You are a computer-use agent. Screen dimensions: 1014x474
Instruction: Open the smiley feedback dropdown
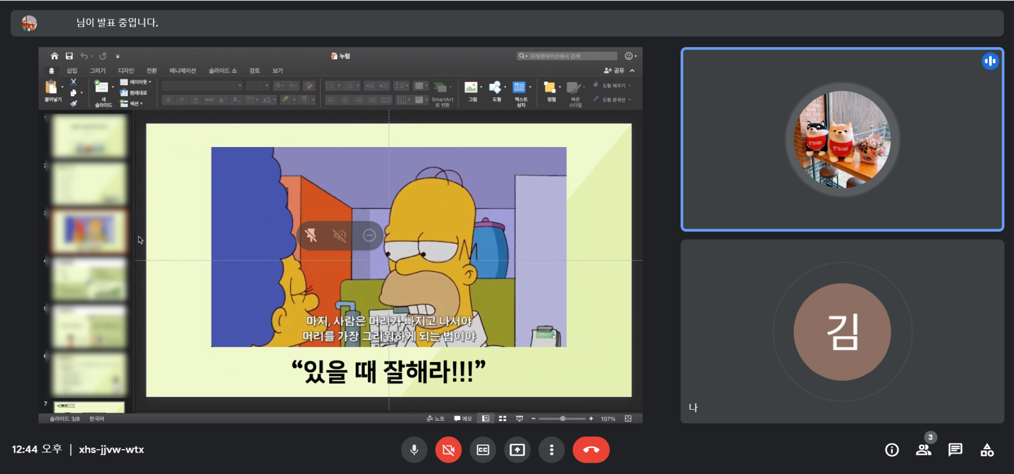(x=631, y=56)
